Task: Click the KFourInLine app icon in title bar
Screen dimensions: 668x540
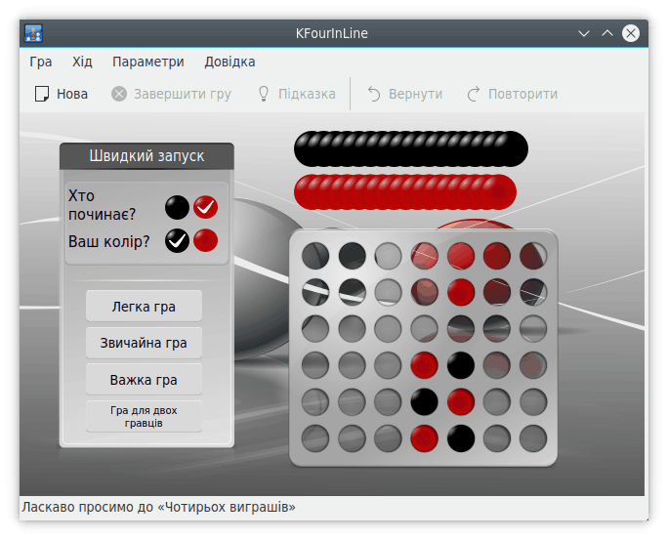Action: (x=33, y=33)
